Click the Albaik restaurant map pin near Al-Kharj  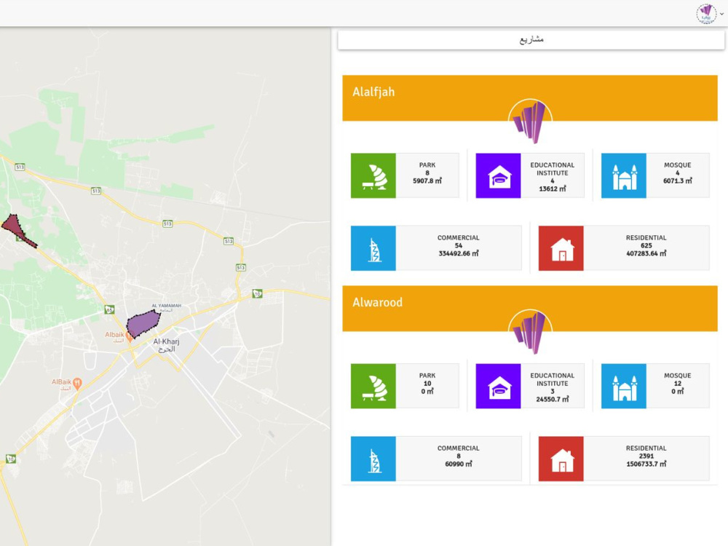click(x=130, y=336)
